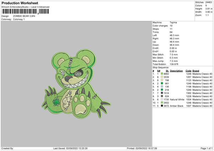Click the 'Description' column header
Viewport: 214px width, 151px height.
coord(176,71)
